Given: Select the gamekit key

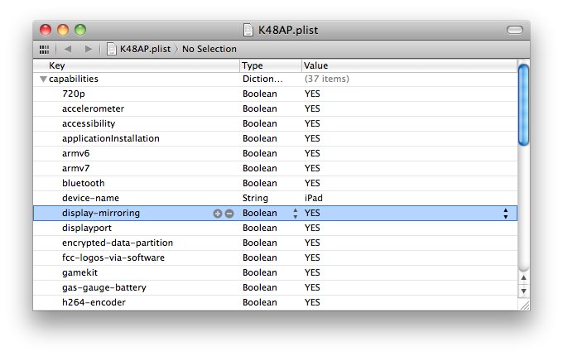Looking at the screenshot, I should [x=79, y=272].
